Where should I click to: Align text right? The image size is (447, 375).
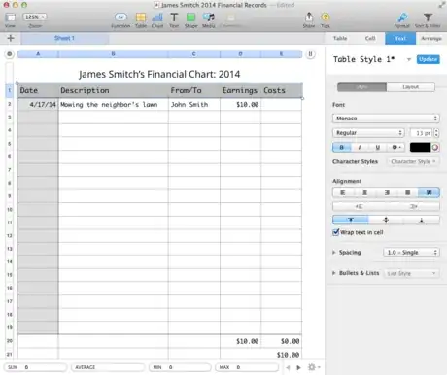tap(387, 193)
